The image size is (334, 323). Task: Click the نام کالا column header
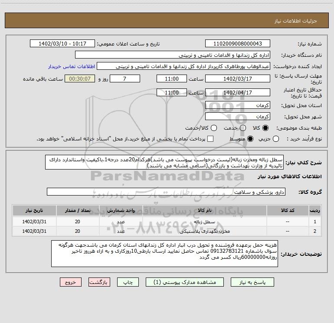[x=204, y=210]
